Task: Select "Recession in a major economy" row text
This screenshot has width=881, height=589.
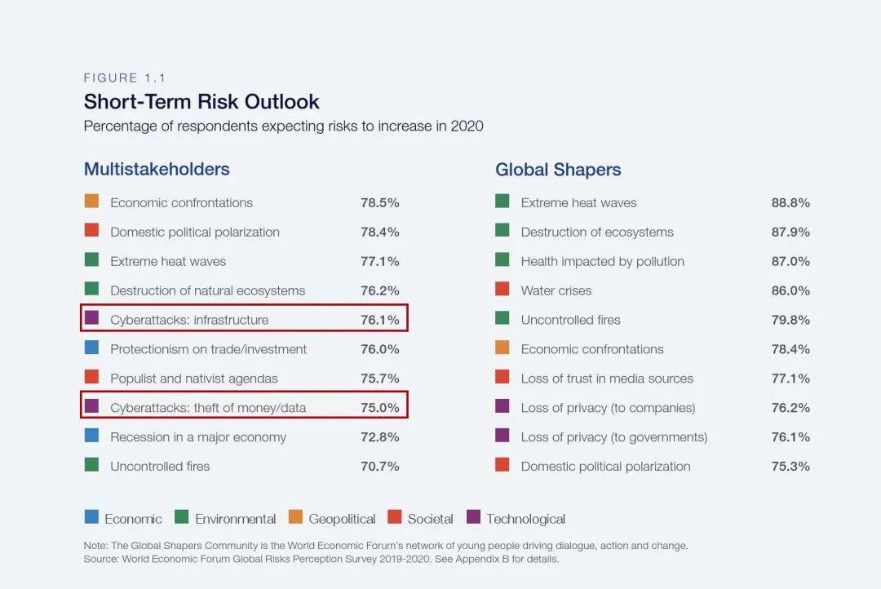Action: coord(198,437)
